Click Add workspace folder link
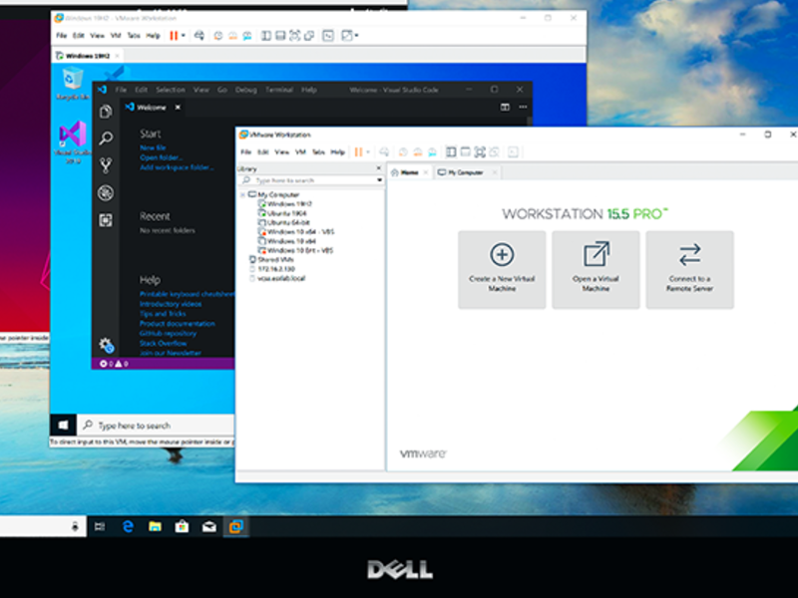Screen dimensions: 798x598 [x=177, y=166]
